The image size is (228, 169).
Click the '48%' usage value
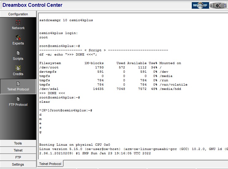click(154, 89)
